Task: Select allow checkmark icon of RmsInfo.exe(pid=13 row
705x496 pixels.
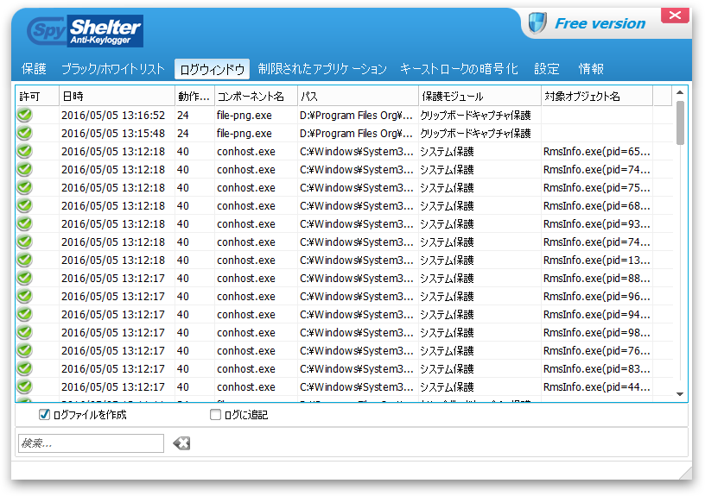Action: point(25,260)
